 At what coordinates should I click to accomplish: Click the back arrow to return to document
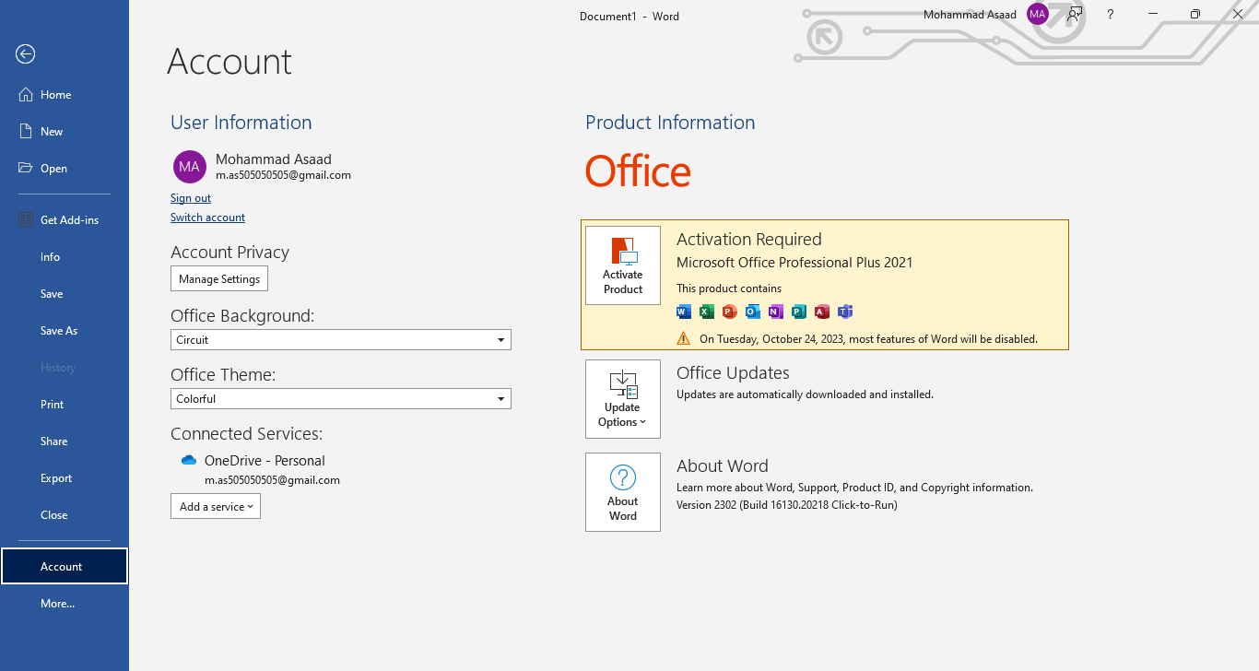[x=26, y=54]
